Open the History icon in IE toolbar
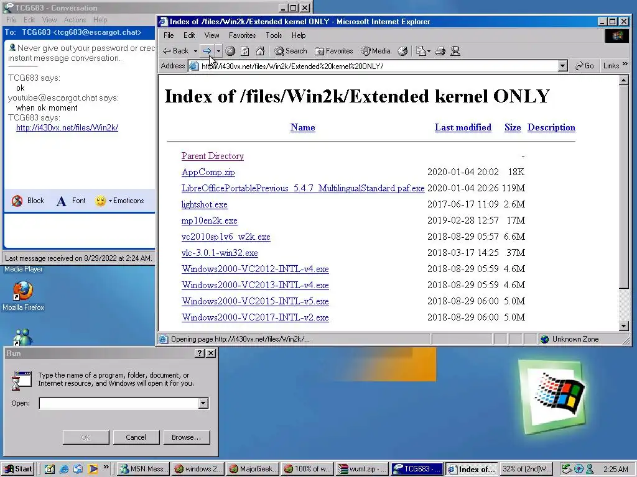Screen dimensions: 637x477 coord(402,51)
